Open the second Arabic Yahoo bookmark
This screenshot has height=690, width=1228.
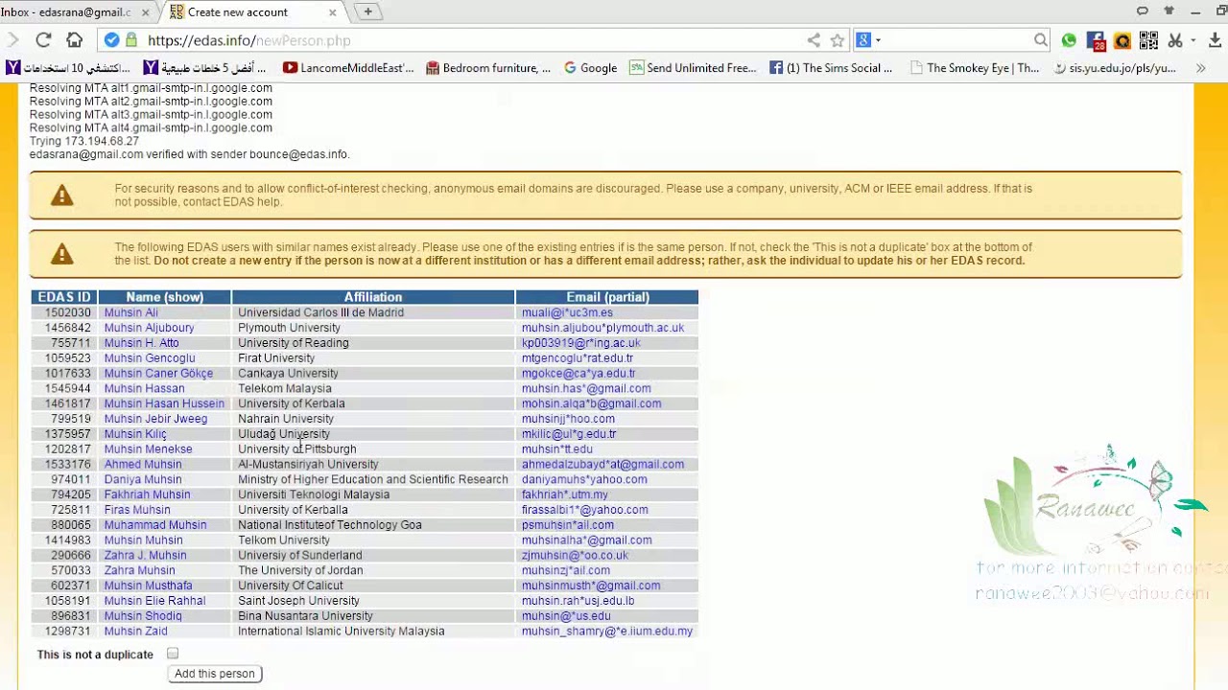(204, 68)
